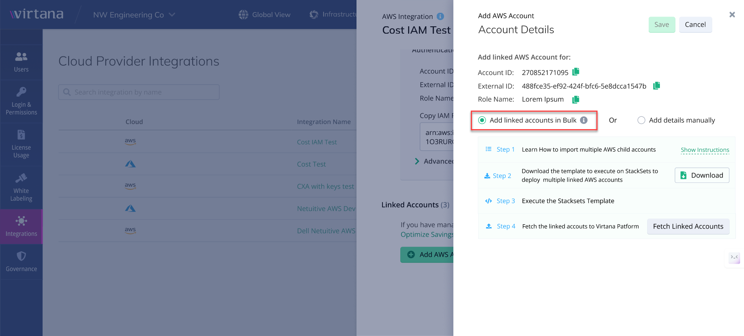Click the Copy IAM arn text box

pyautogui.click(x=437, y=137)
